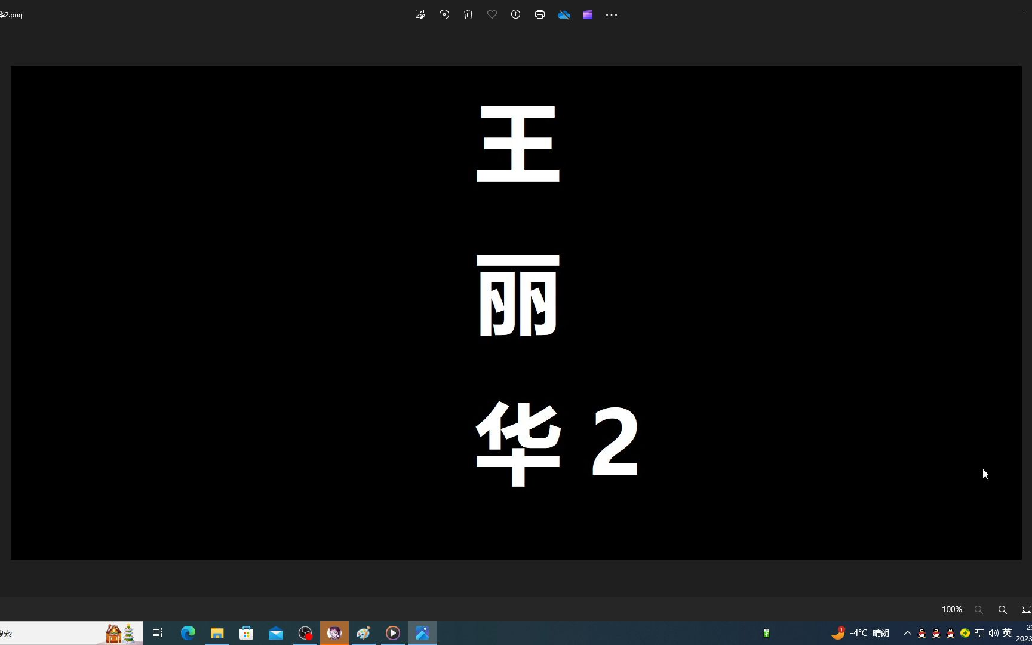1032x645 pixels.
Task: Open the Mail app from the taskbar
Action: pyautogui.click(x=275, y=633)
